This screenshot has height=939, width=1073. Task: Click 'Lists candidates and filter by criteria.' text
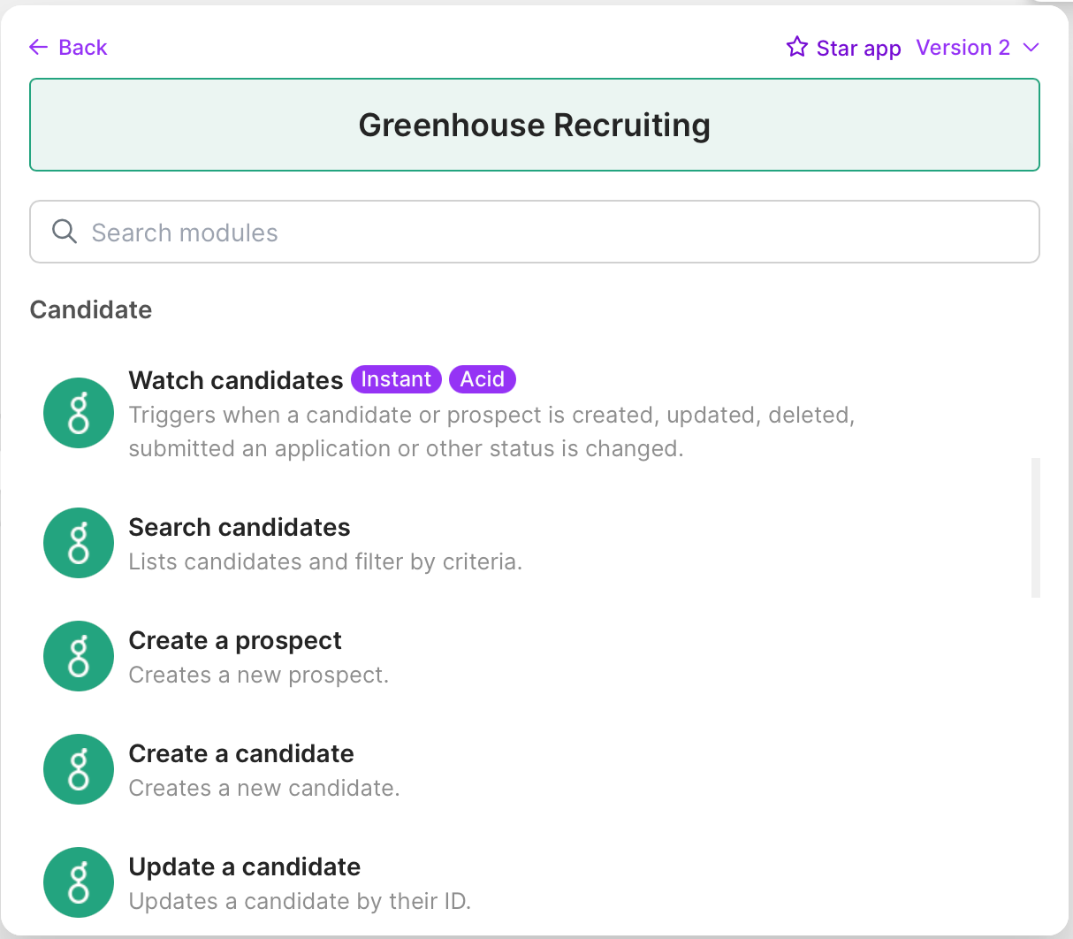pos(325,561)
